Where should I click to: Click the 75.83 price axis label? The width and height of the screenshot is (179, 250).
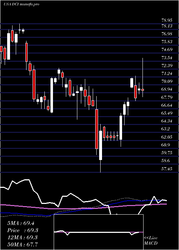(167, 42)
